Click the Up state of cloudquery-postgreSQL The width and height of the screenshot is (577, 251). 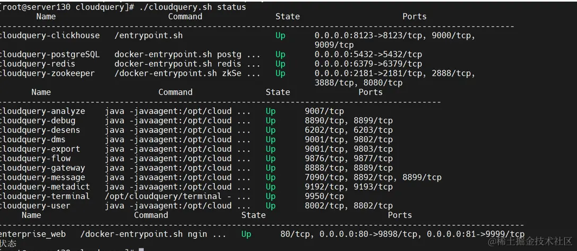pyautogui.click(x=280, y=55)
